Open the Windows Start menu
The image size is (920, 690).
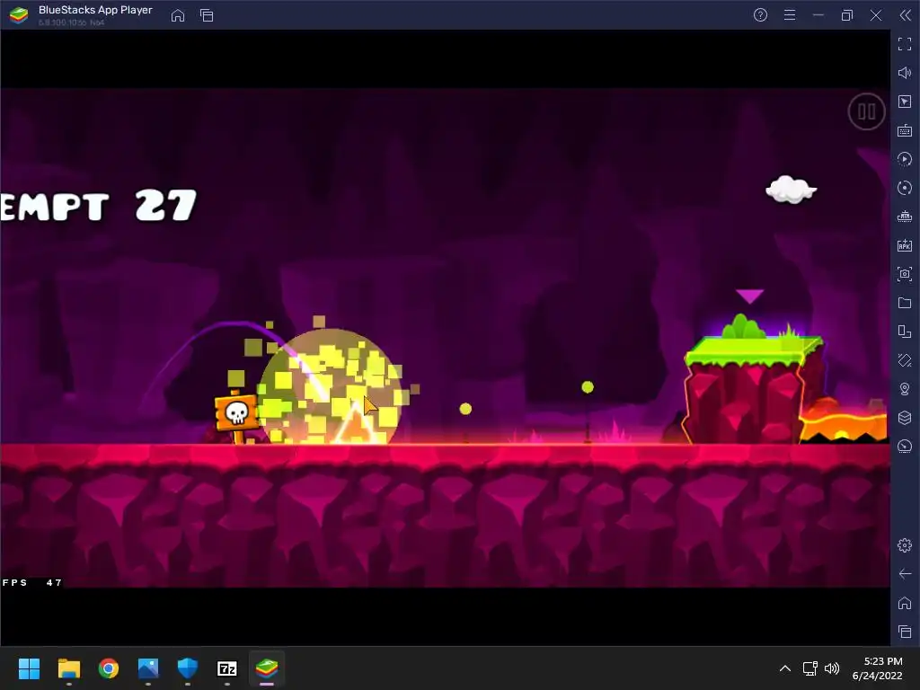click(x=29, y=668)
